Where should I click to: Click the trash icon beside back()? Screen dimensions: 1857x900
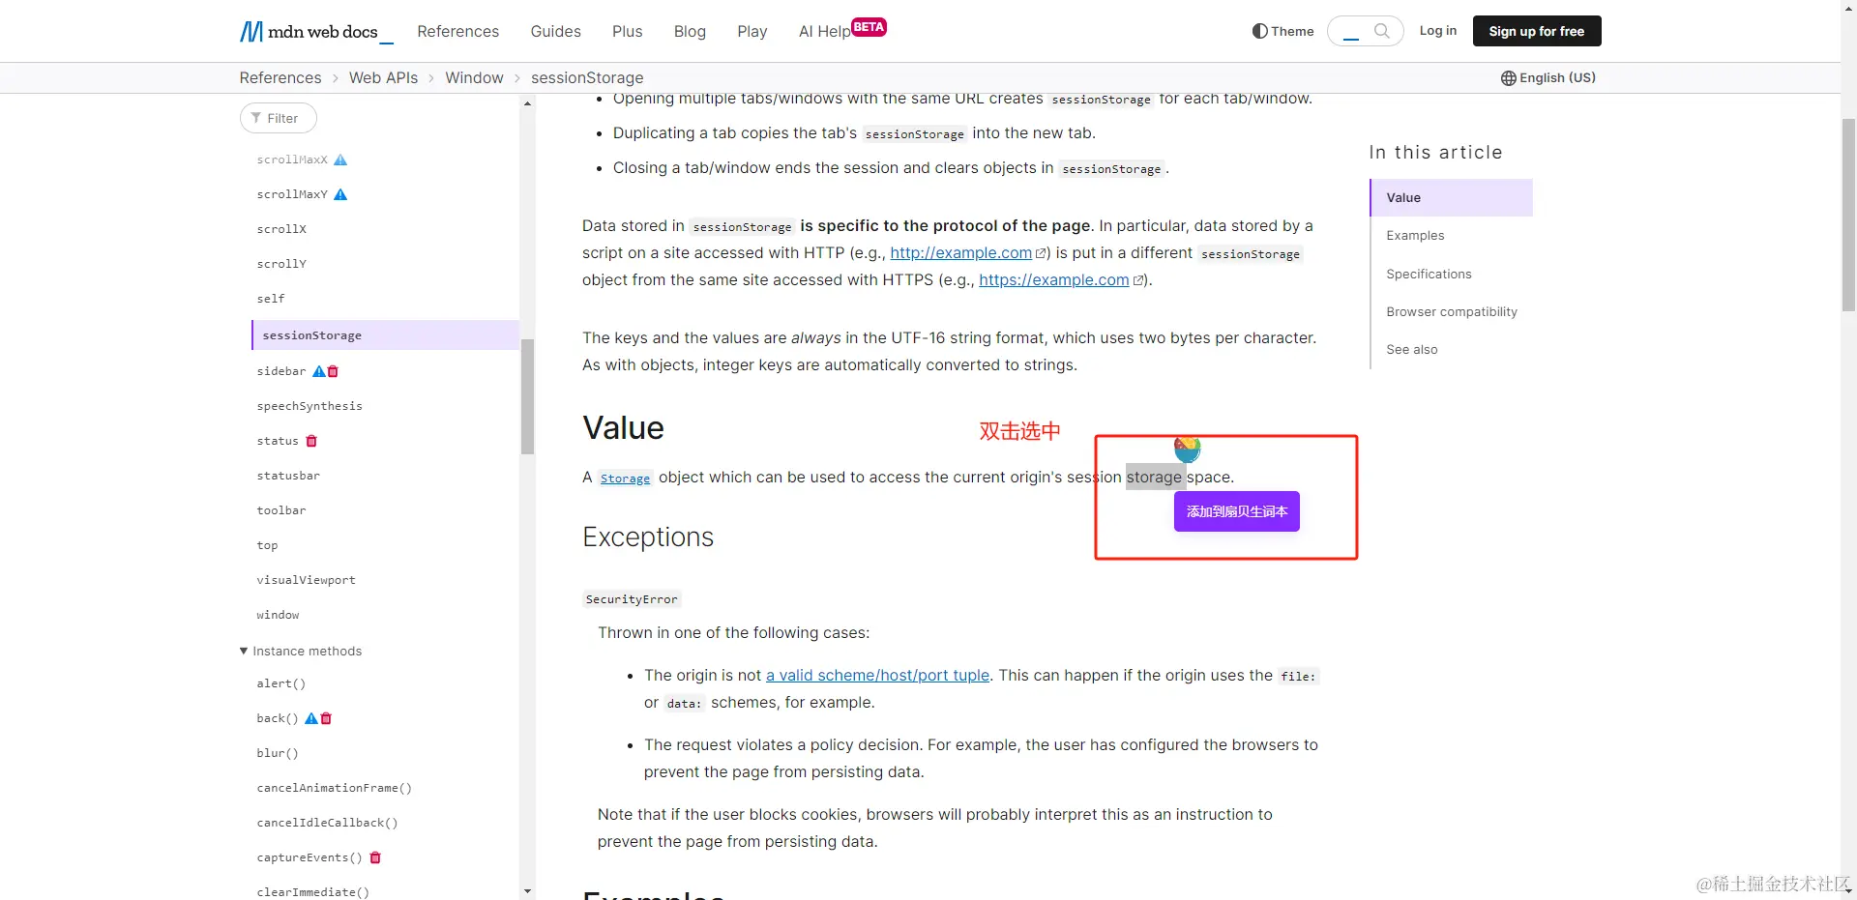326,718
